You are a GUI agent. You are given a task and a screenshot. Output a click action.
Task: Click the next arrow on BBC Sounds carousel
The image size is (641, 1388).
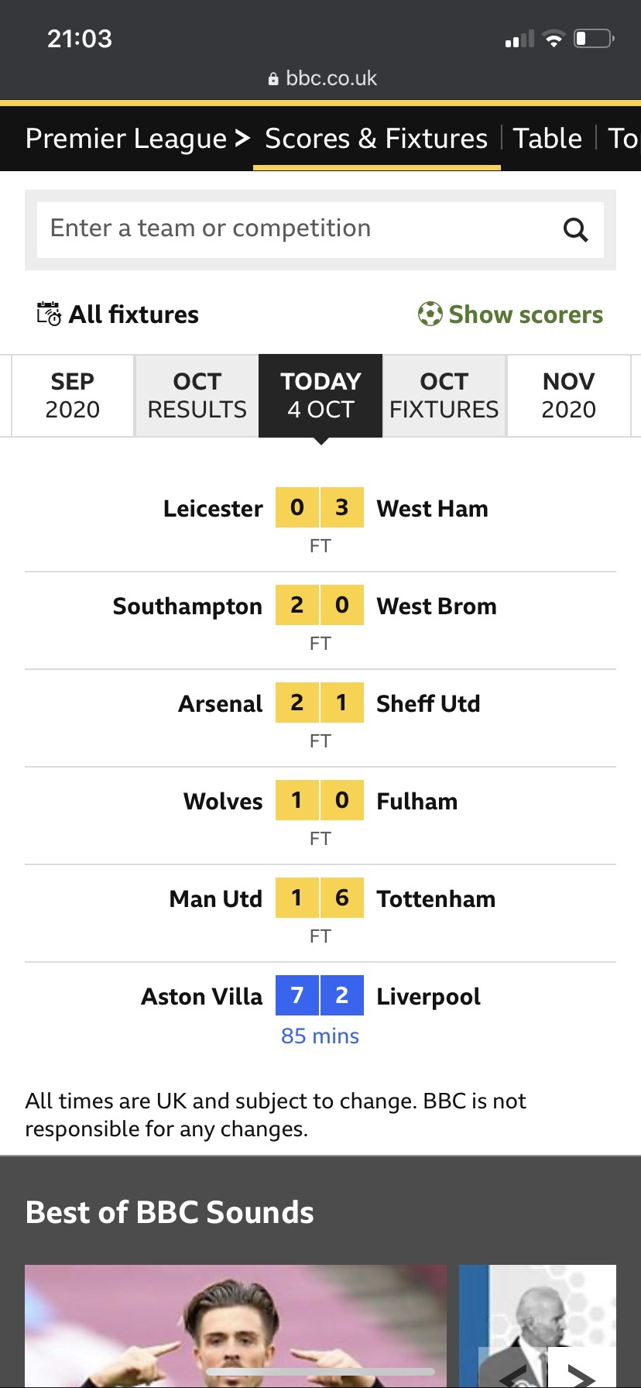(581, 1371)
